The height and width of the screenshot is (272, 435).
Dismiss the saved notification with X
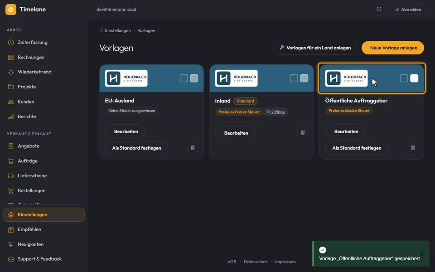tap(422, 254)
